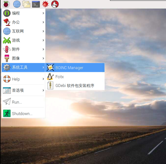Click the 首选项 sliders icon
This screenshot has height=164, width=166.
(7, 90)
